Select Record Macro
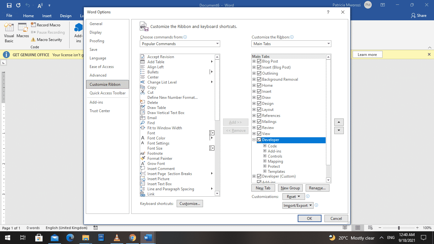Image resolution: width=434 pixels, height=244 pixels. click(48, 25)
